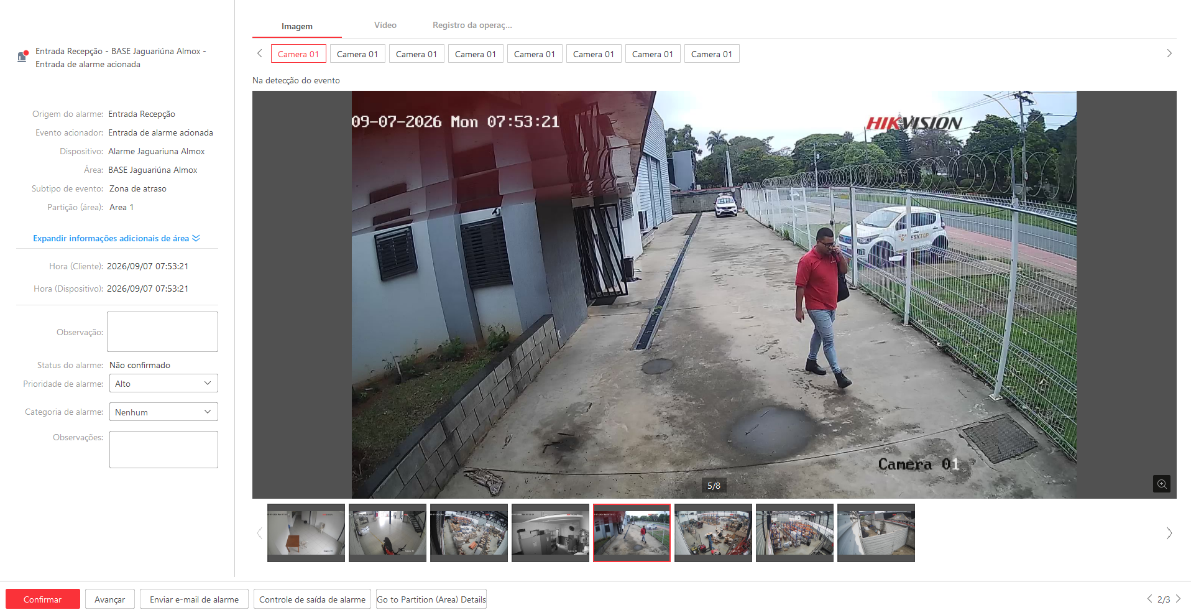1191x615 pixels.
Task: Select the first thumbnail of white room
Action: click(x=306, y=533)
